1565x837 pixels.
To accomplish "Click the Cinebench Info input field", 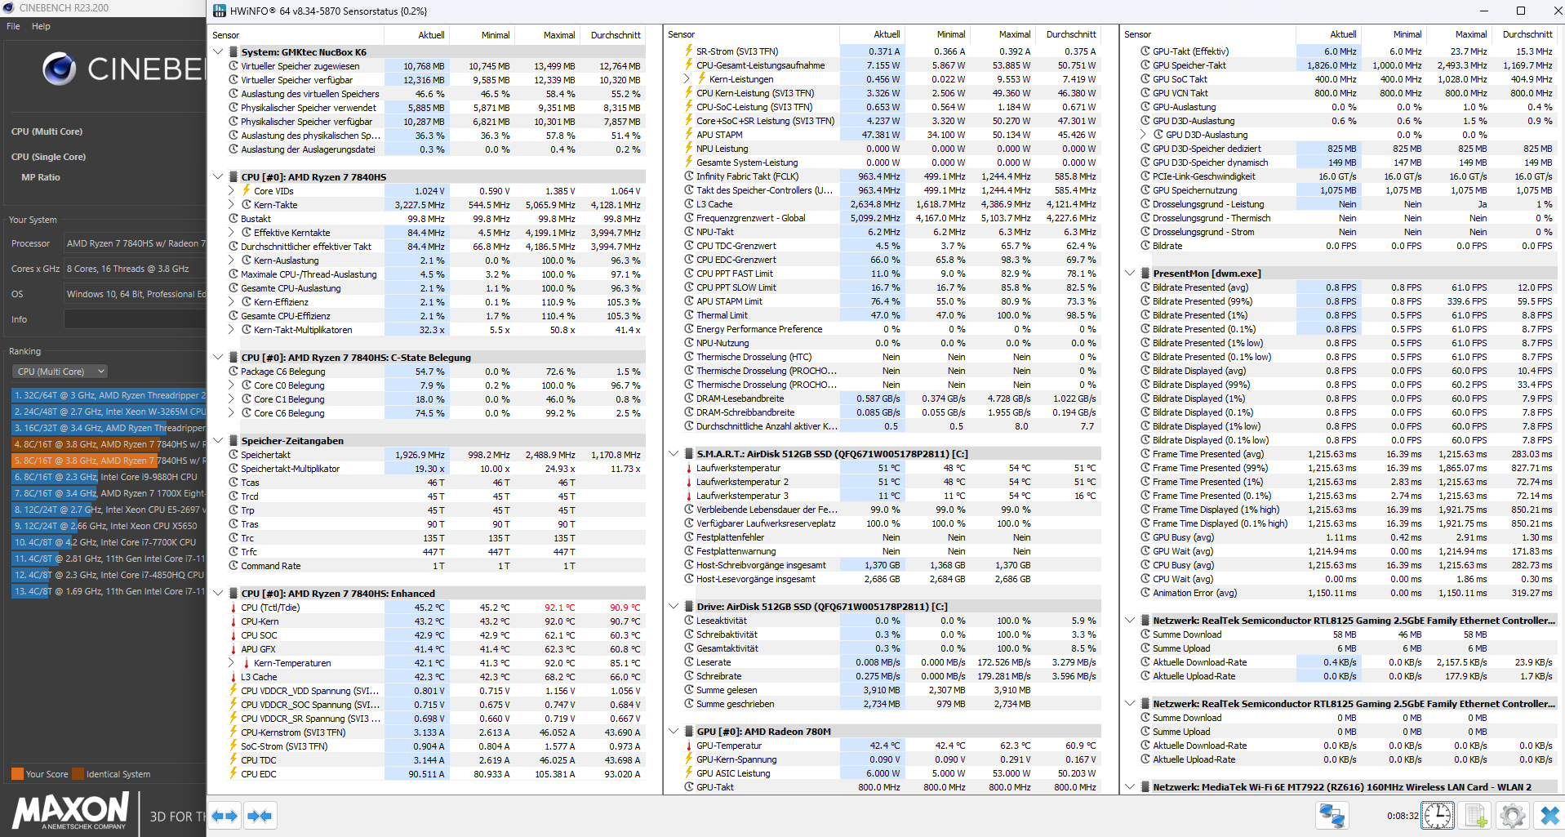I will click(x=135, y=319).
